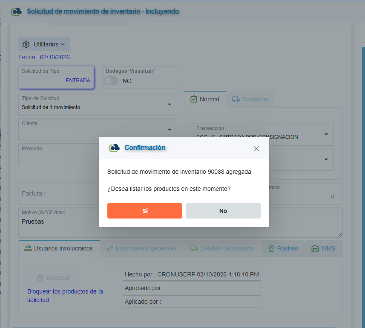Click the location pin icon on Rastreo

(x=271, y=248)
